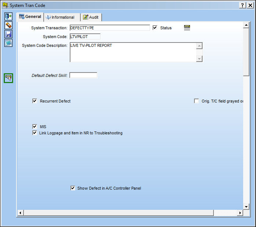This screenshot has width=256, height=227.
Task: Click the main panel scroll down arrow
Action: pos(246,207)
